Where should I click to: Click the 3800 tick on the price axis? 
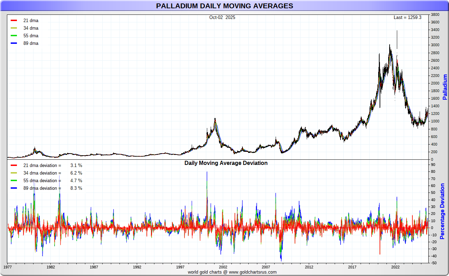click(435, 15)
